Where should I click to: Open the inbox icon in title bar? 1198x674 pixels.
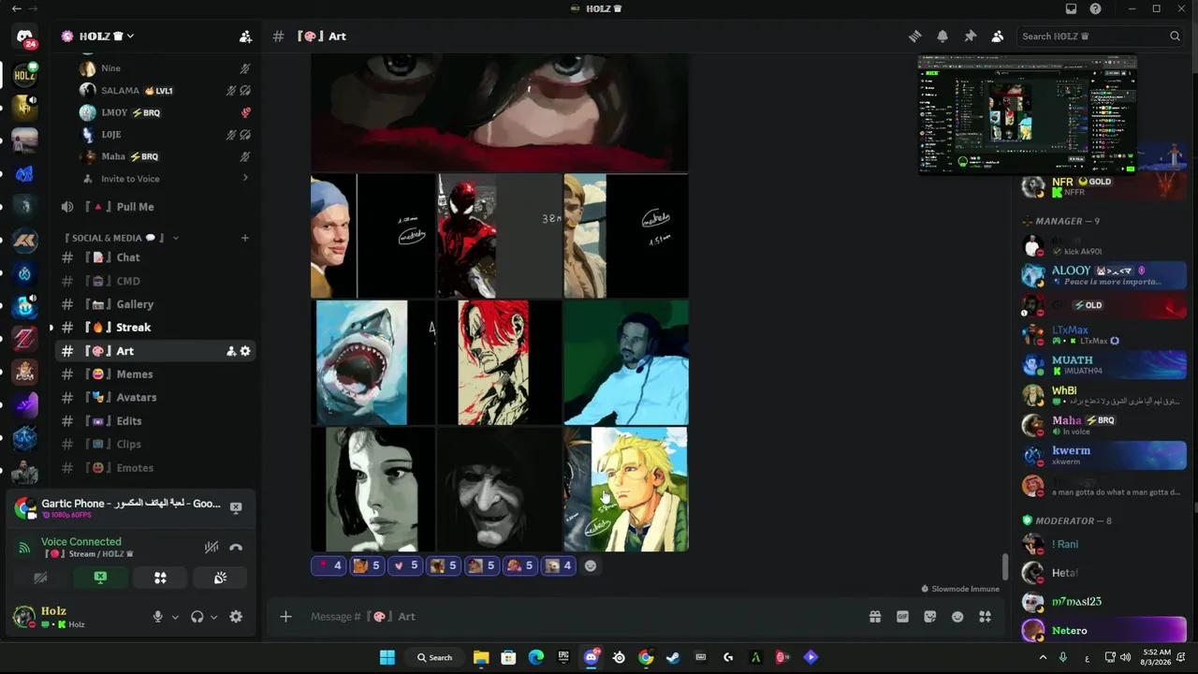pyautogui.click(x=1071, y=8)
